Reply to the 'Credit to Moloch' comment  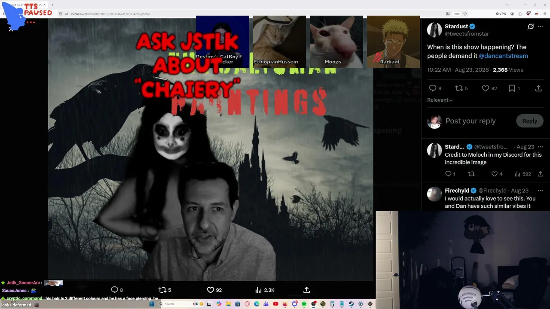(x=448, y=174)
